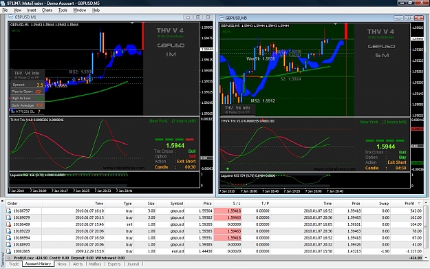Click the order icon for 10189079
The width and height of the screenshot is (430, 269).
(x=9, y=217)
